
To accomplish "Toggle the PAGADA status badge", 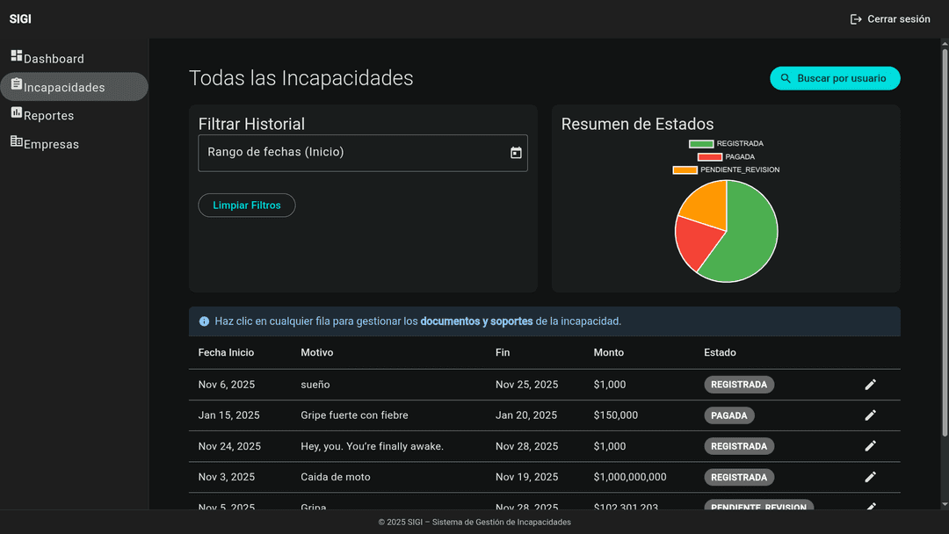I will tap(729, 415).
